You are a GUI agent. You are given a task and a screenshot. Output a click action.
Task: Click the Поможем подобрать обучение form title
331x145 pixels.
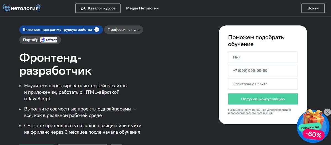point(256,41)
